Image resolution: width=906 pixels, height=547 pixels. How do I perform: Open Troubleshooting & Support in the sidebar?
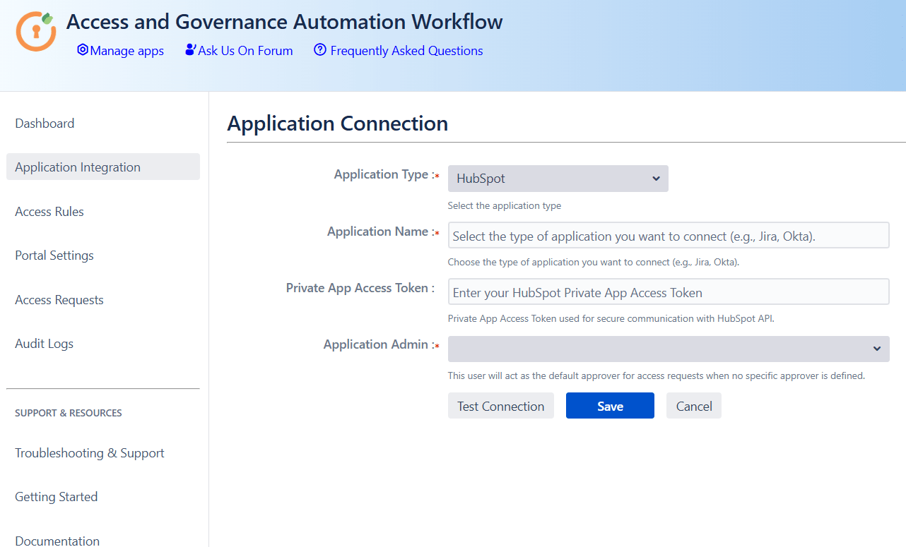[90, 453]
